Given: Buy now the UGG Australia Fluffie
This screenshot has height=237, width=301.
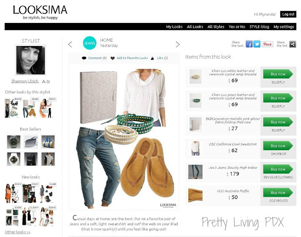Looking at the screenshot, I should pos(278,193).
